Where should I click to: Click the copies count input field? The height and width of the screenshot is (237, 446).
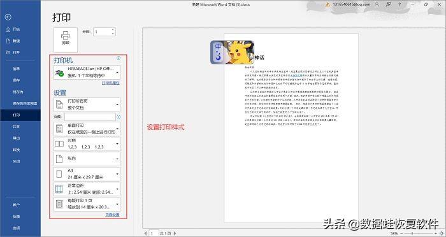pos(102,32)
